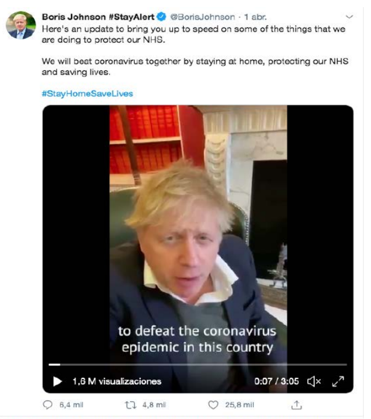The width and height of the screenshot is (371, 419).
Task: Click the 1,6 M visualizaciones view count
Action: tap(116, 381)
